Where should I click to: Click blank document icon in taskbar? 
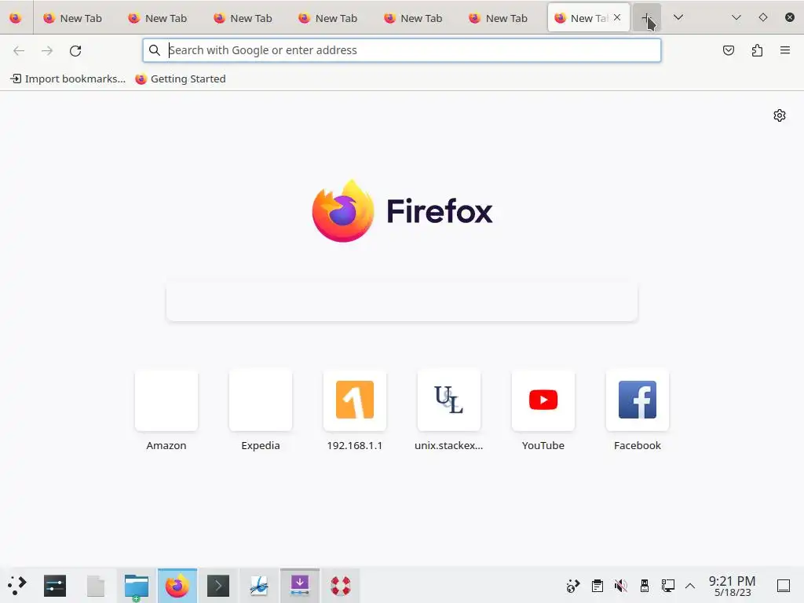coord(96,586)
